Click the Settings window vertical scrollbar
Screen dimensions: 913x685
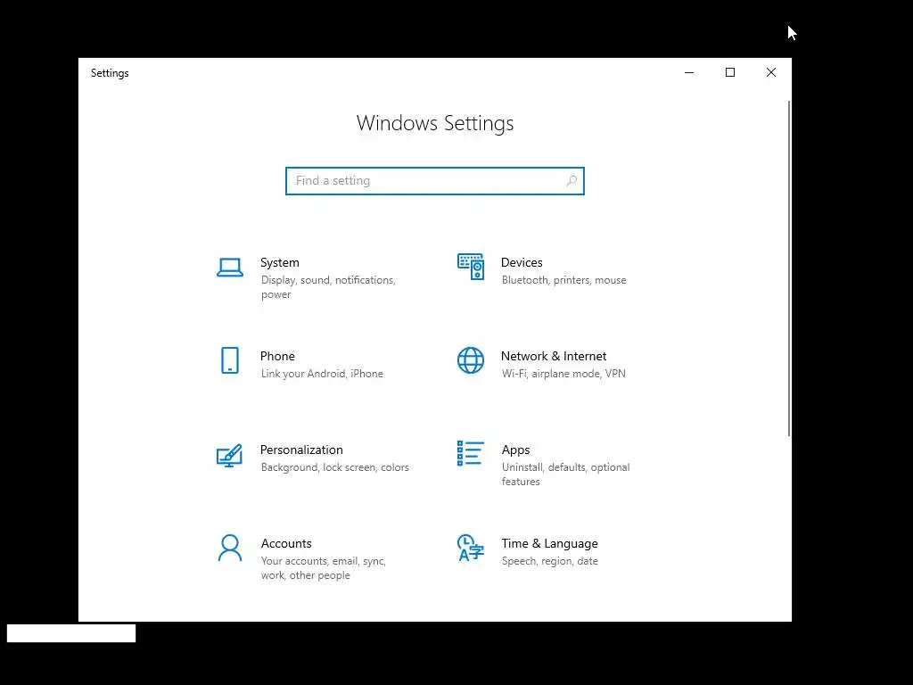pyautogui.click(x=789, y=268)
